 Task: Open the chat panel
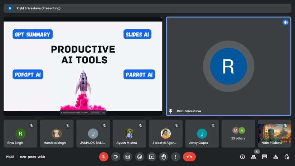point(265,157)
